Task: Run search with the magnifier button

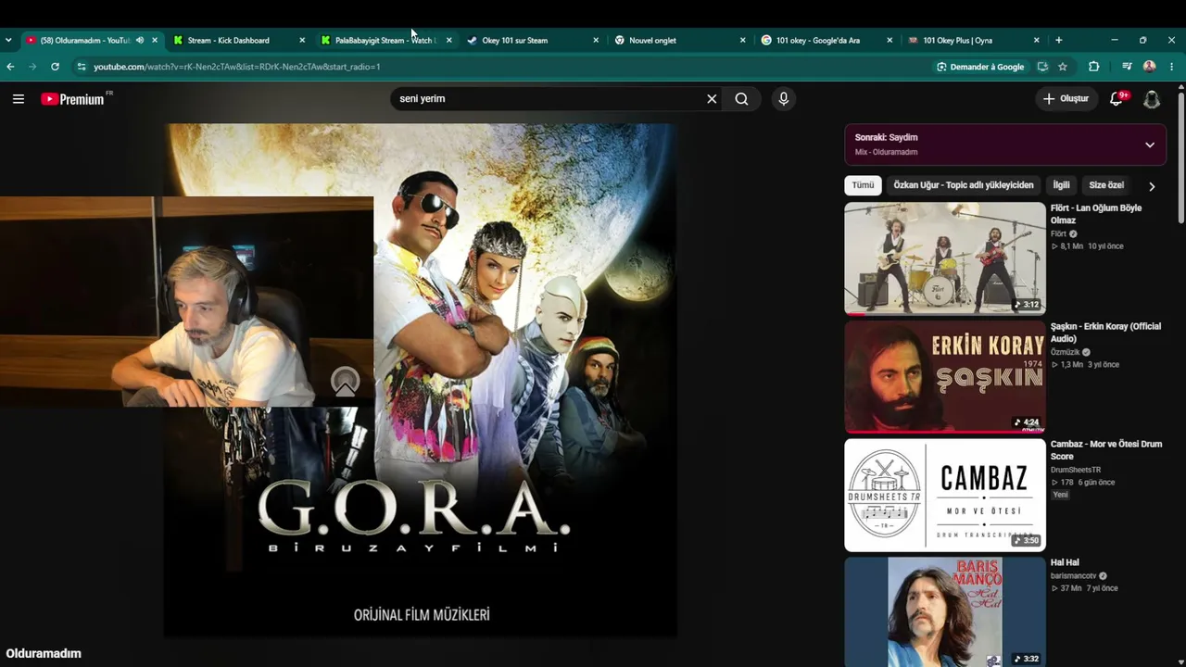Action: 741,99
